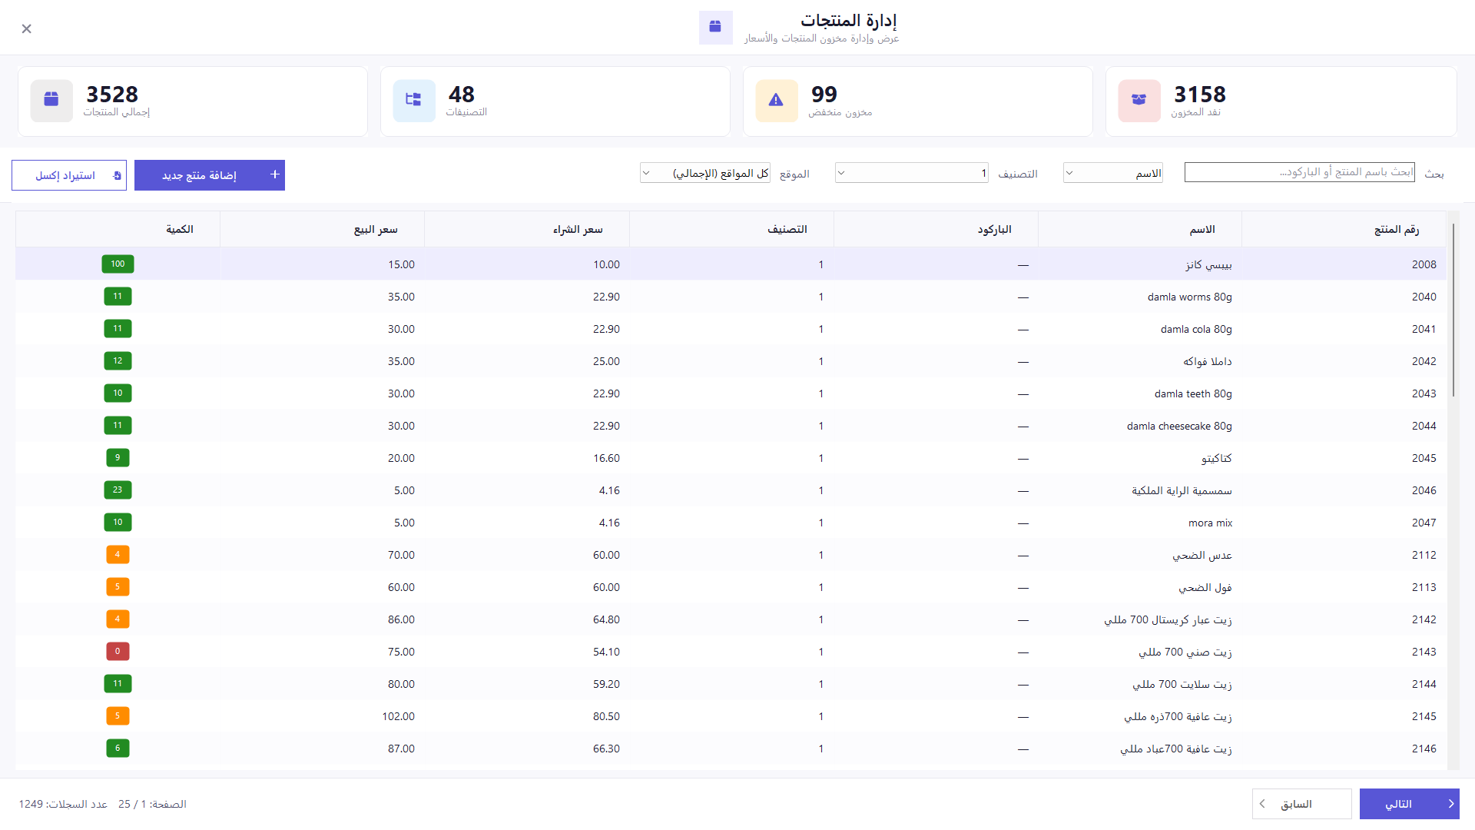Open the search-by الاسم dropdown
Screen dimensions: 1475x830
pos(1112,173)
